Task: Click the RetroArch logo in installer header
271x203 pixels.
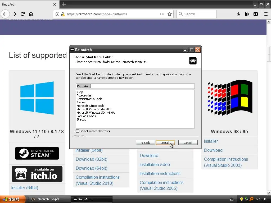Action: [193, 61]
